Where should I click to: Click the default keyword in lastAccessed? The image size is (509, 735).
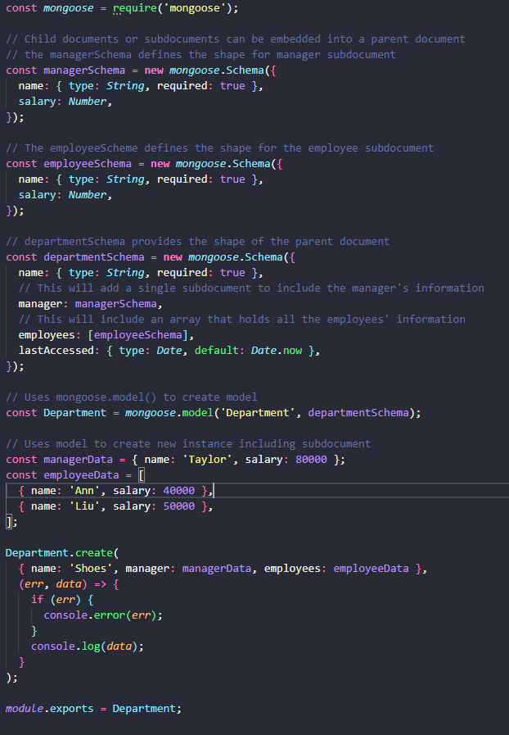(x=216, y=351)
